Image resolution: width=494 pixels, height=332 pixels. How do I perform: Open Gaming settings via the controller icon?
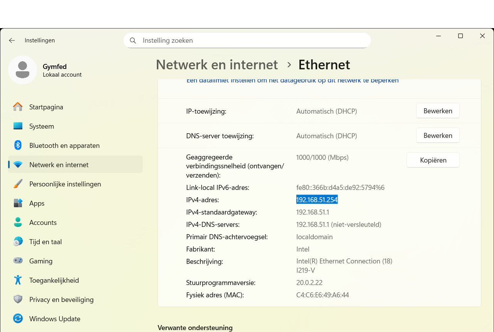(18, 261)
